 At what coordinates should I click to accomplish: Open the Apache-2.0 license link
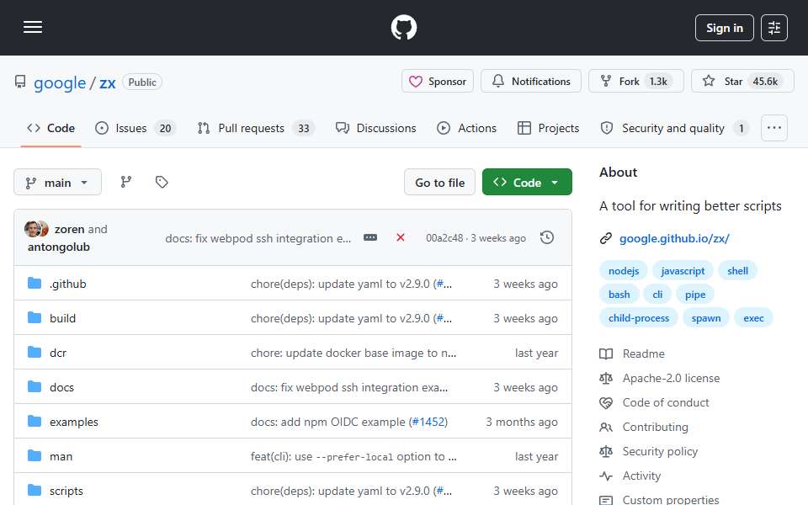[671, 378]
